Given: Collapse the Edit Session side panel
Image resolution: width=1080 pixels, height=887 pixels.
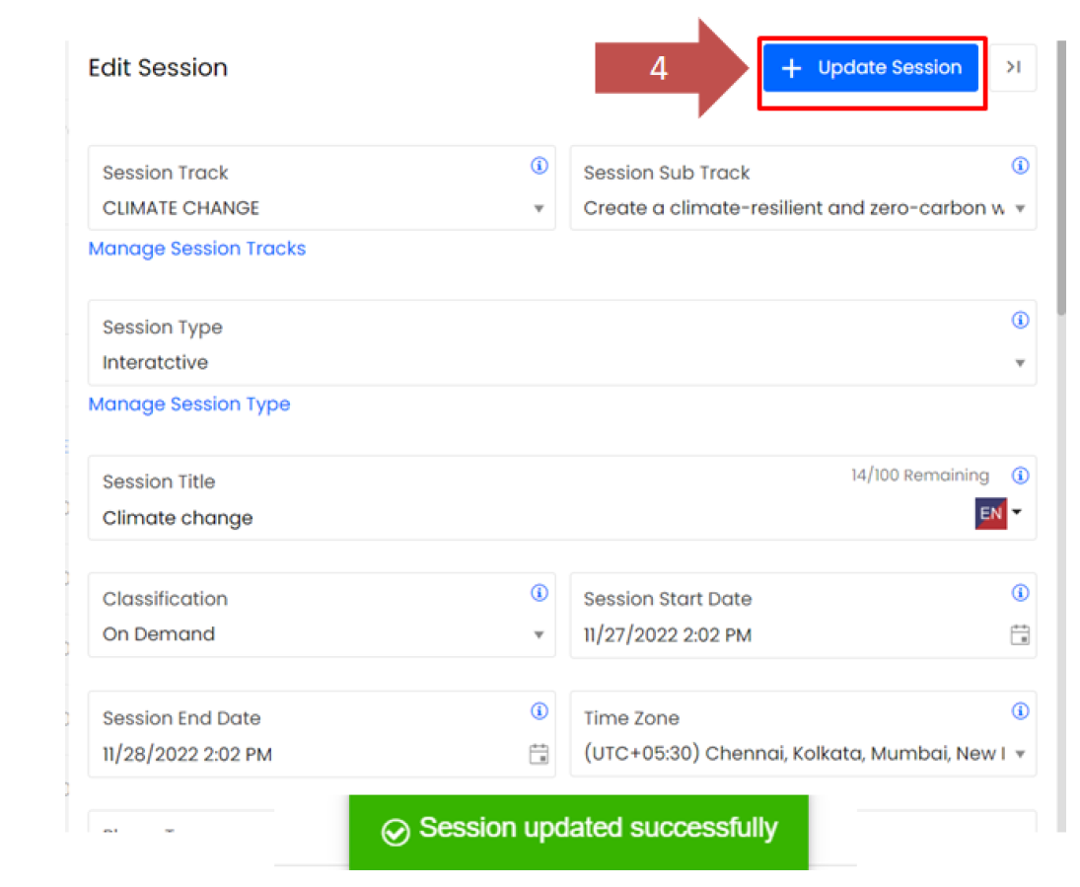Looking at the screenshot, I should tap(1013, 68).
